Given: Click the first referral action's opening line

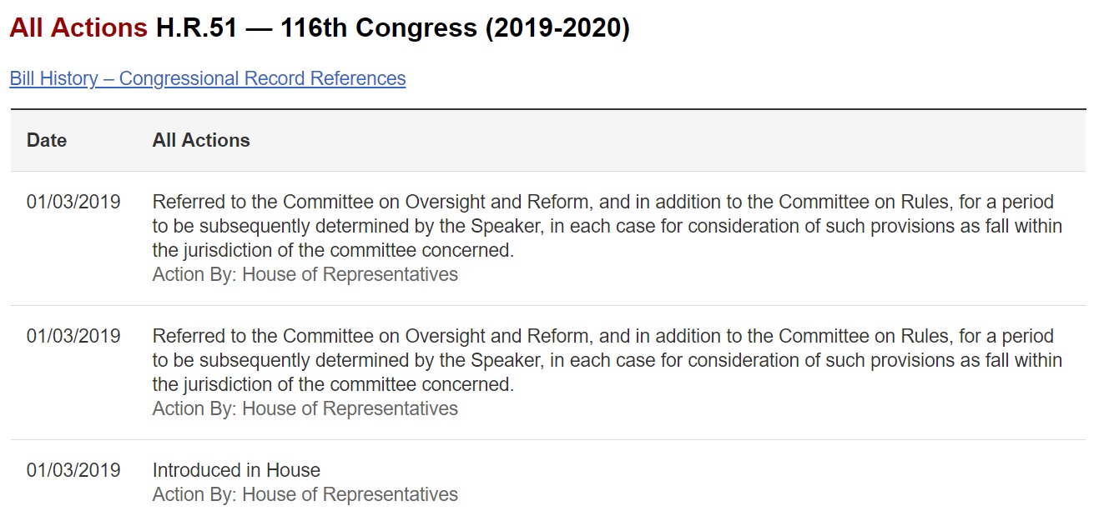Looking at the screenshot, I should point(602,202).
